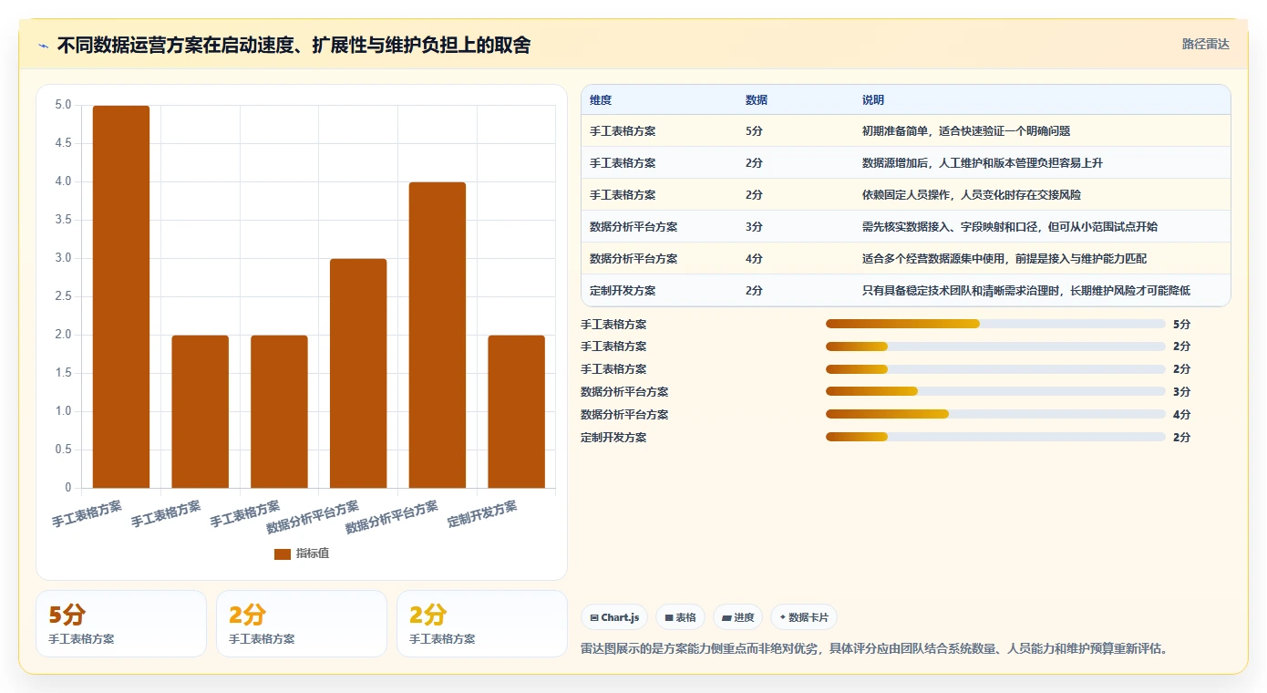
Task: Toggle the 指标值 legend swatch in the chart
Action: click(283, 553)
